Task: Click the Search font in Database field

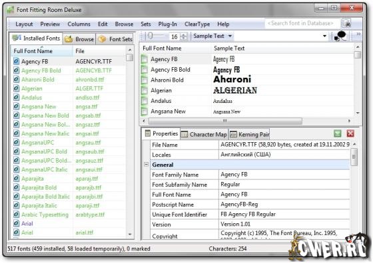Action: 302,23
